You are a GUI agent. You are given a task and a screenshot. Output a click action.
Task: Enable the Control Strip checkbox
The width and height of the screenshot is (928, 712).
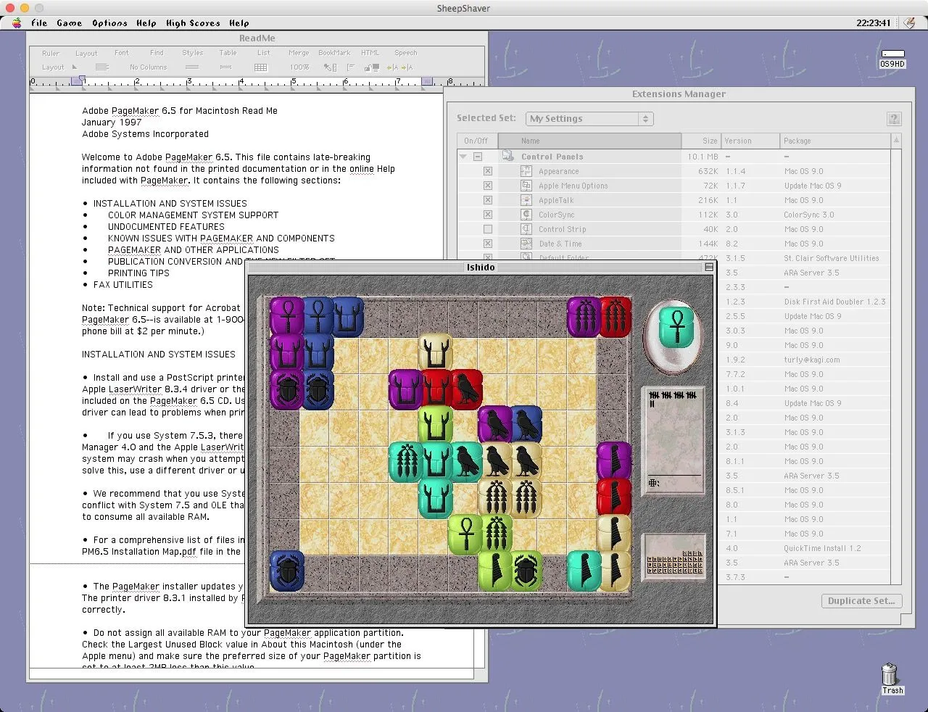[488, 229]
